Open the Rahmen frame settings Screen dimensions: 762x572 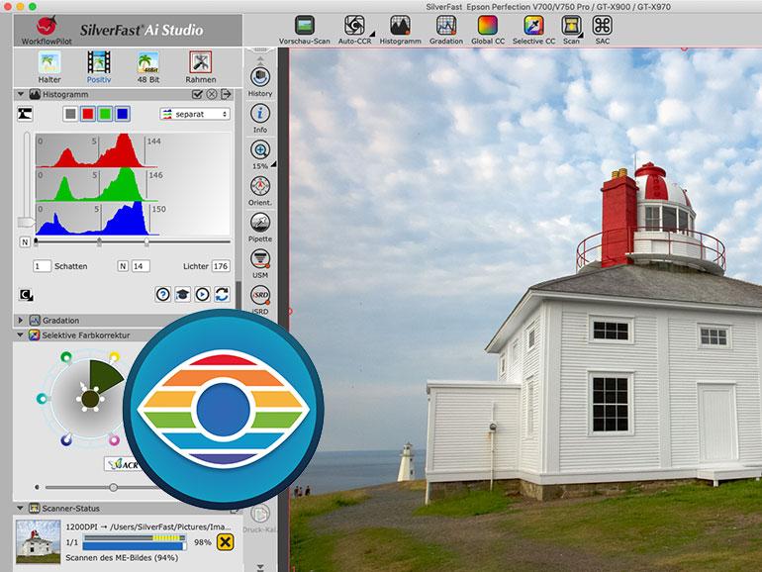coord(201,67)
